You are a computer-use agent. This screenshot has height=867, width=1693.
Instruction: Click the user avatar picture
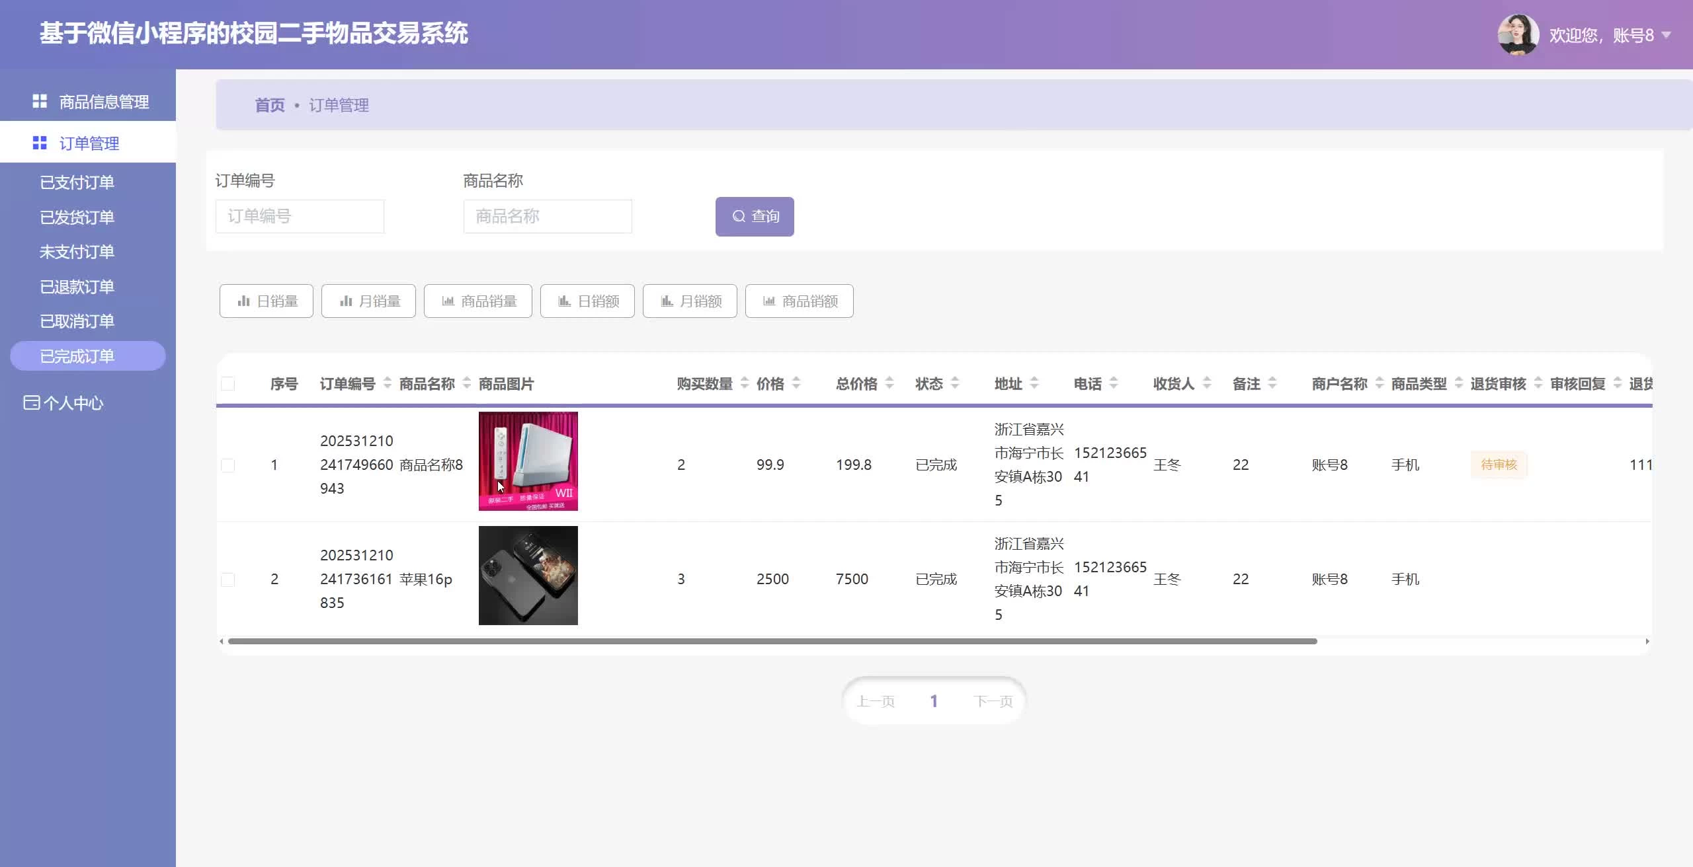(x=1517, y=34)
